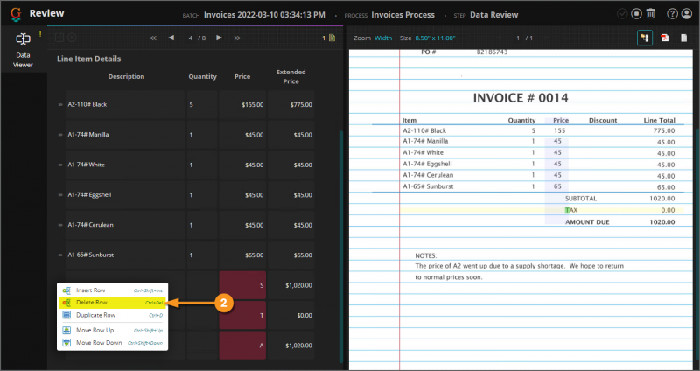This screenshot has height=371, width=700.
Task: Click the highlighted TAX label in the invoice
Action: pyautogui.click(x=571, y=210)
